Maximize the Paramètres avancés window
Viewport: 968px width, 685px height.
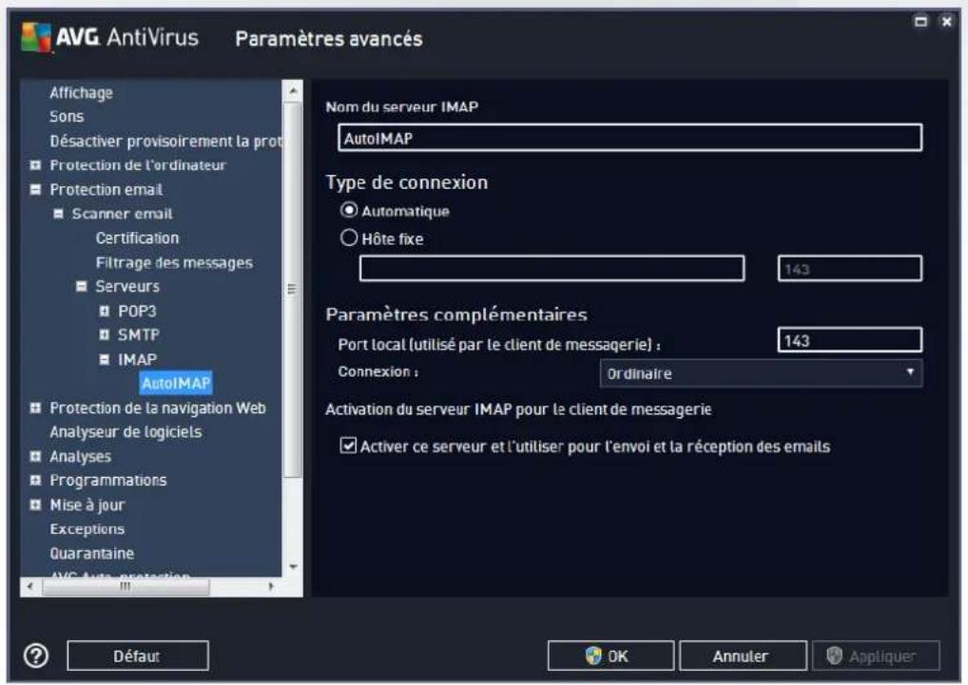pos(920,22)
